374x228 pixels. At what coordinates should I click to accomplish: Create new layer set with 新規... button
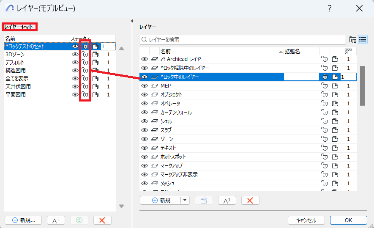tap(23, 220)
